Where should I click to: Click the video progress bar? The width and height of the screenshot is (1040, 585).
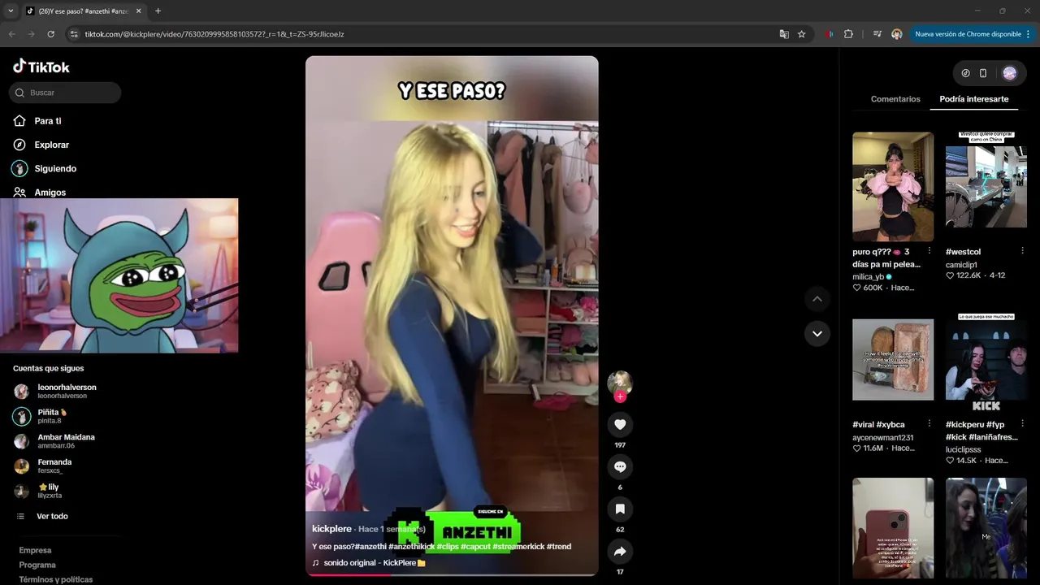[452, 574]
